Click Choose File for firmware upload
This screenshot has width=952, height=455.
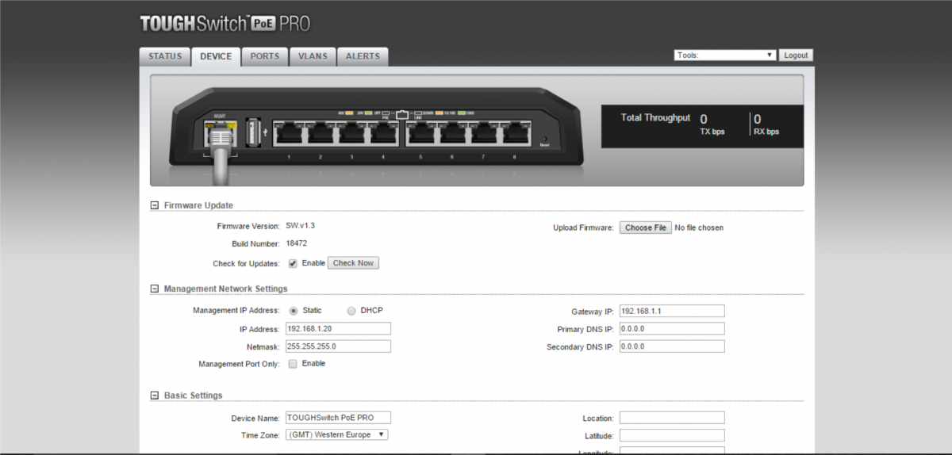tap(645, 227)
